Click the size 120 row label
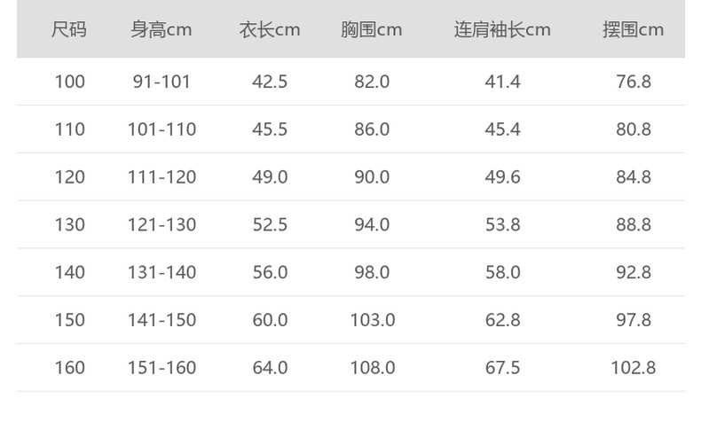The width and height of the screenshot is (701, 430). pyautogui.click(x=69, y=177)
